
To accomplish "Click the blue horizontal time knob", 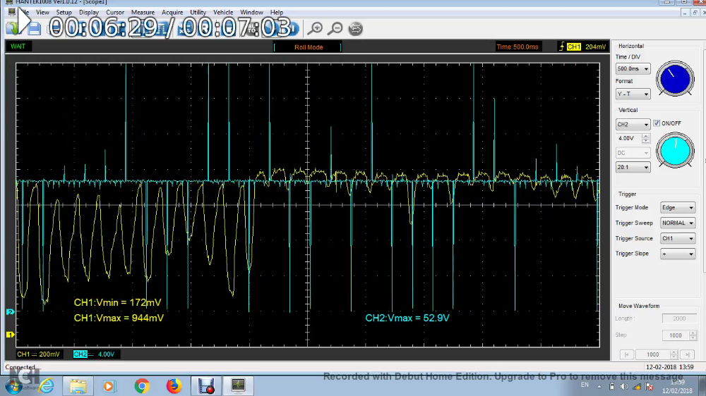I will tap(675, 79).
